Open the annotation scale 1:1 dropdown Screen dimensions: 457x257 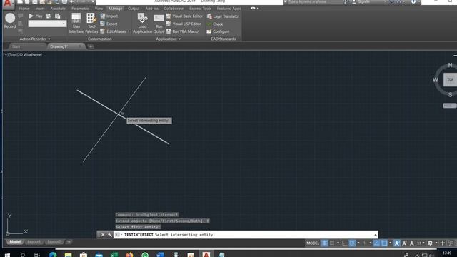420,243
